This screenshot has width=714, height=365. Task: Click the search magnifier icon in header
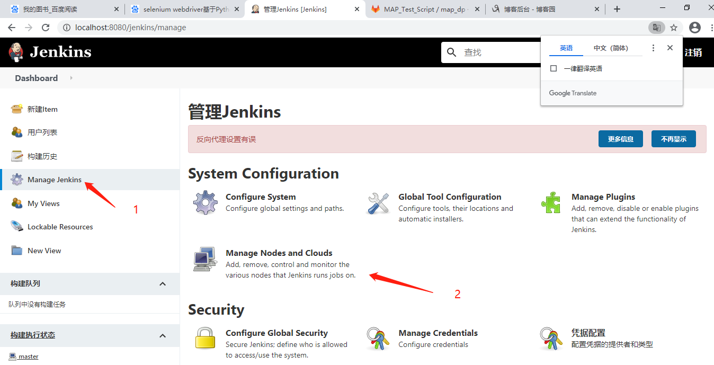point(452,52)
